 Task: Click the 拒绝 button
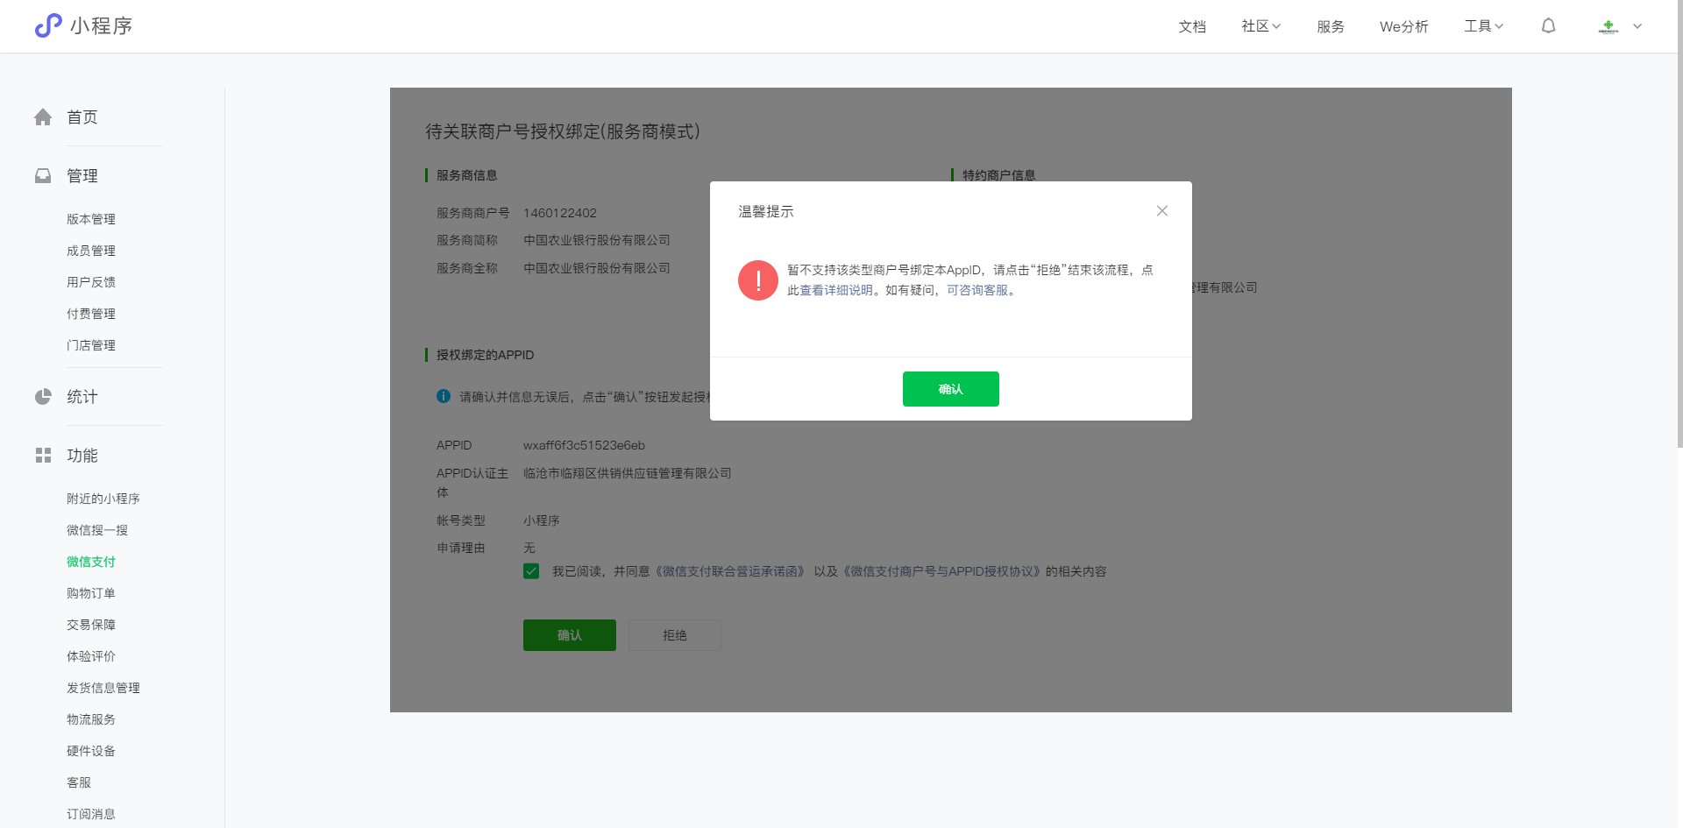pos(675,635)
